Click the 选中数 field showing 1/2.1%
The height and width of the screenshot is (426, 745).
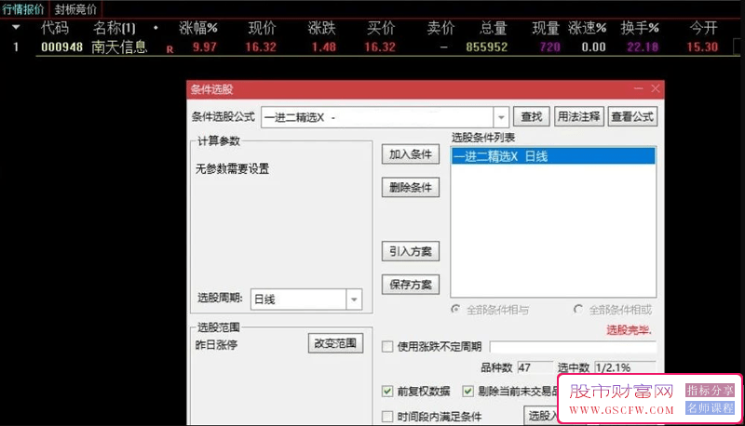click(625, 367)
